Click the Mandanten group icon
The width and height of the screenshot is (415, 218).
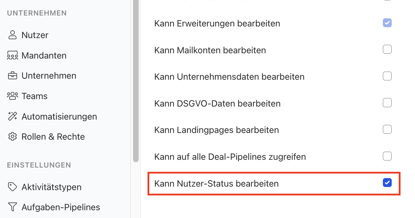pos(13,56)
